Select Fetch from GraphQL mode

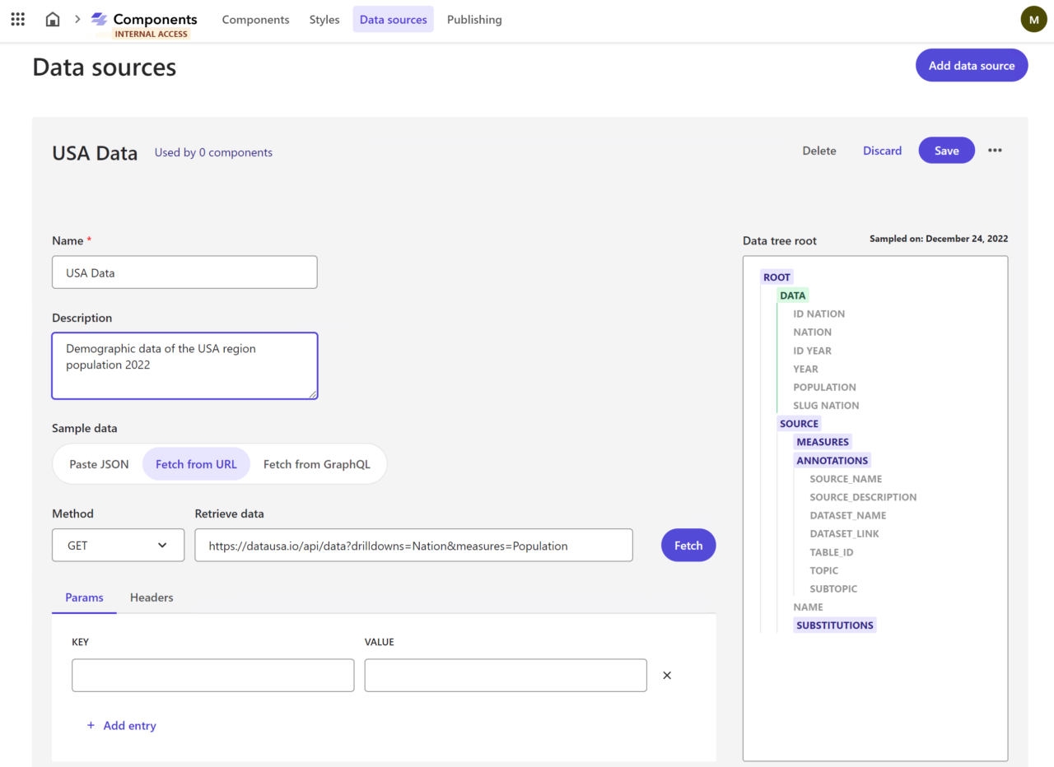coord(316,463)
